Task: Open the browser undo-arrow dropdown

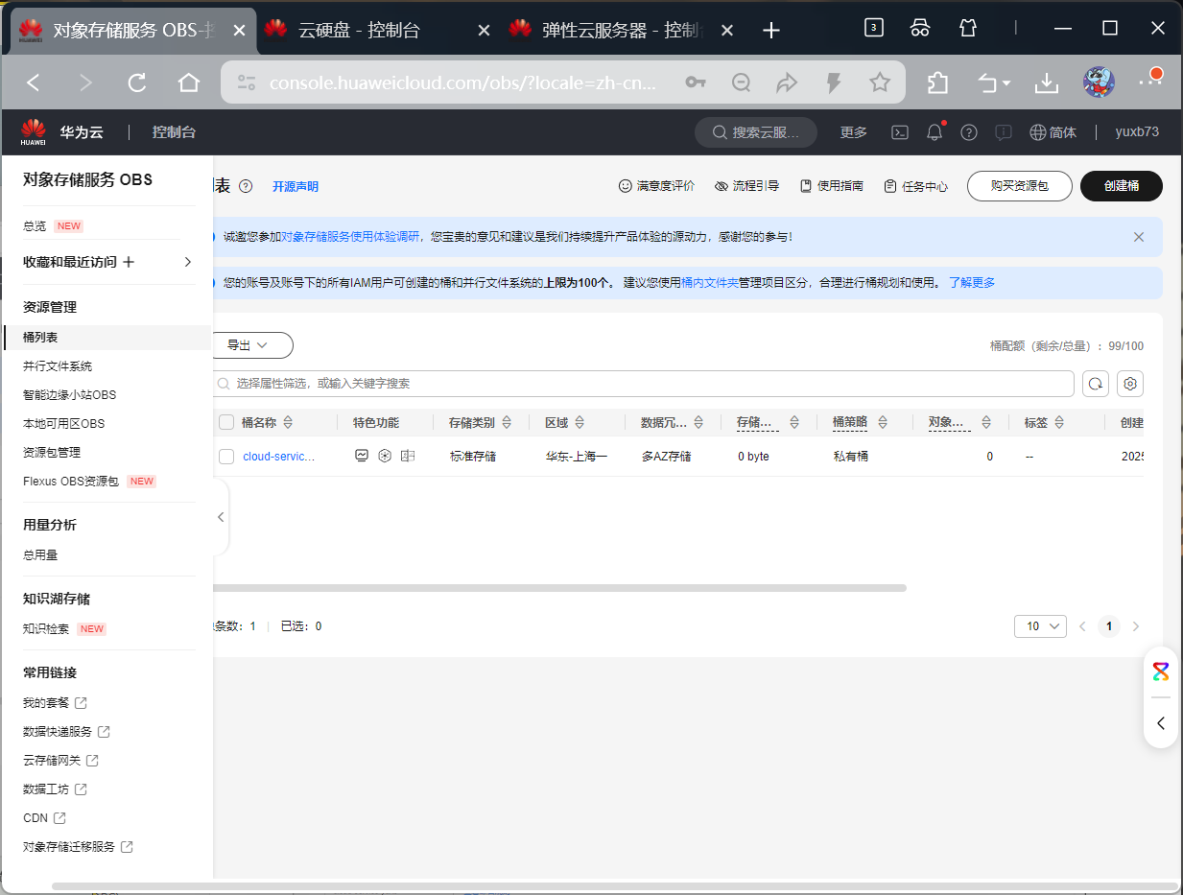Action: (994, 83)
